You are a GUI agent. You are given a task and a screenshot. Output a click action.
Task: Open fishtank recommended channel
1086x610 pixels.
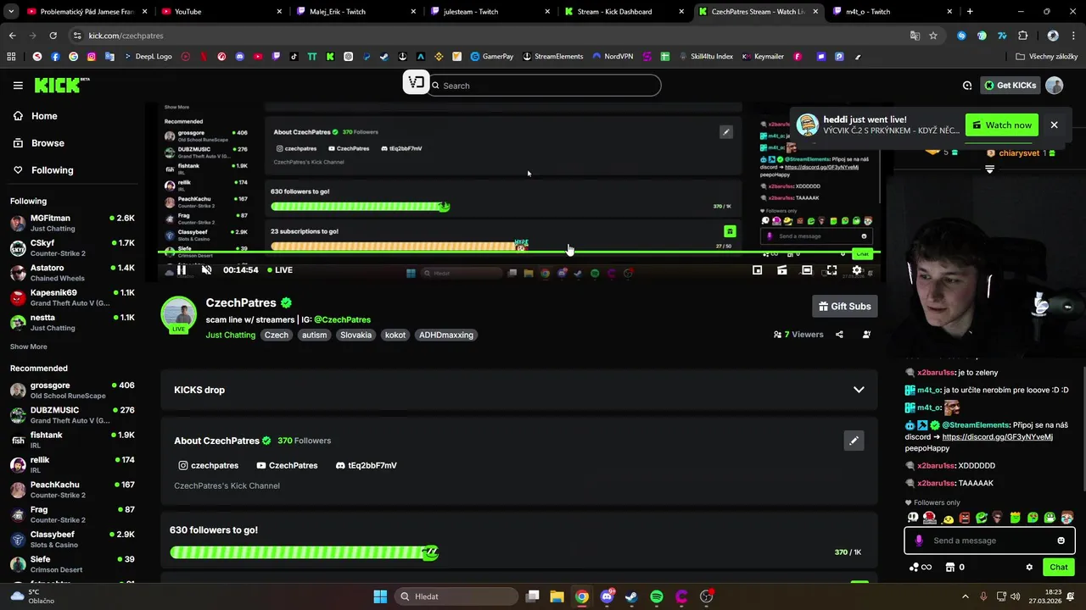tap(72, 440)
